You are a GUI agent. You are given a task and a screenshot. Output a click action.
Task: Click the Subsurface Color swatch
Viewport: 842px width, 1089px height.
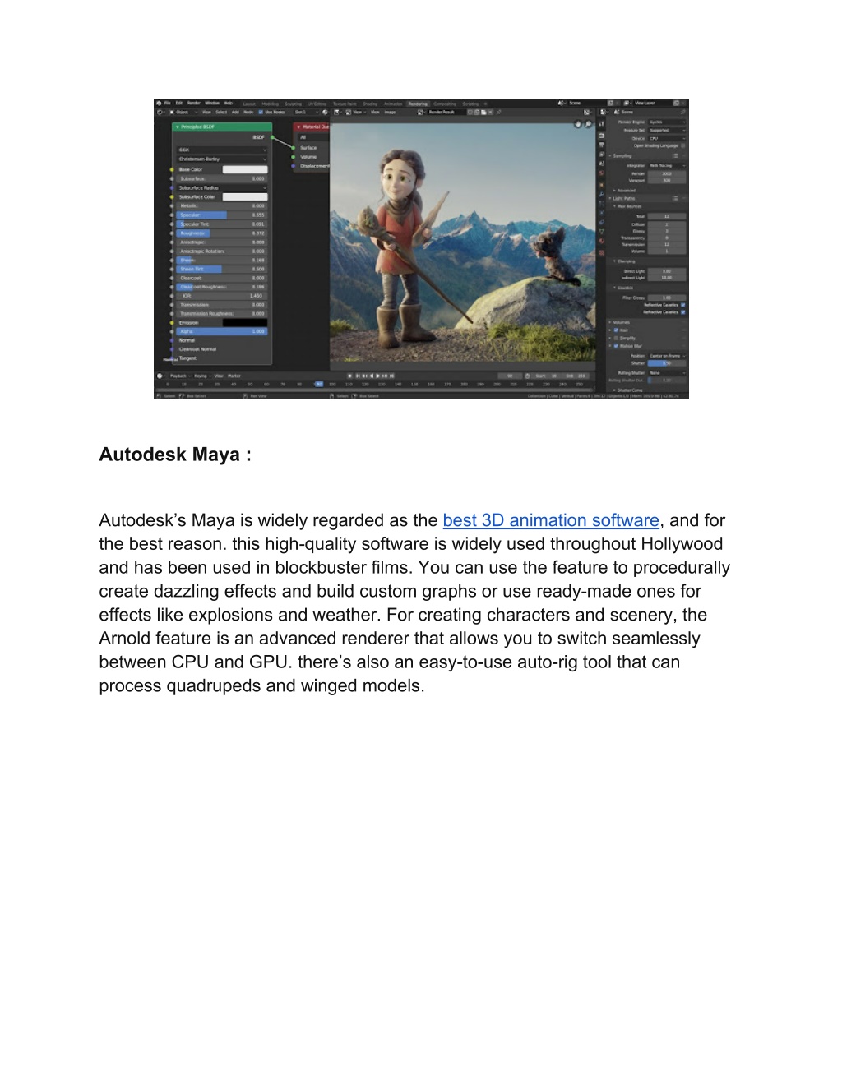(245, 197)
